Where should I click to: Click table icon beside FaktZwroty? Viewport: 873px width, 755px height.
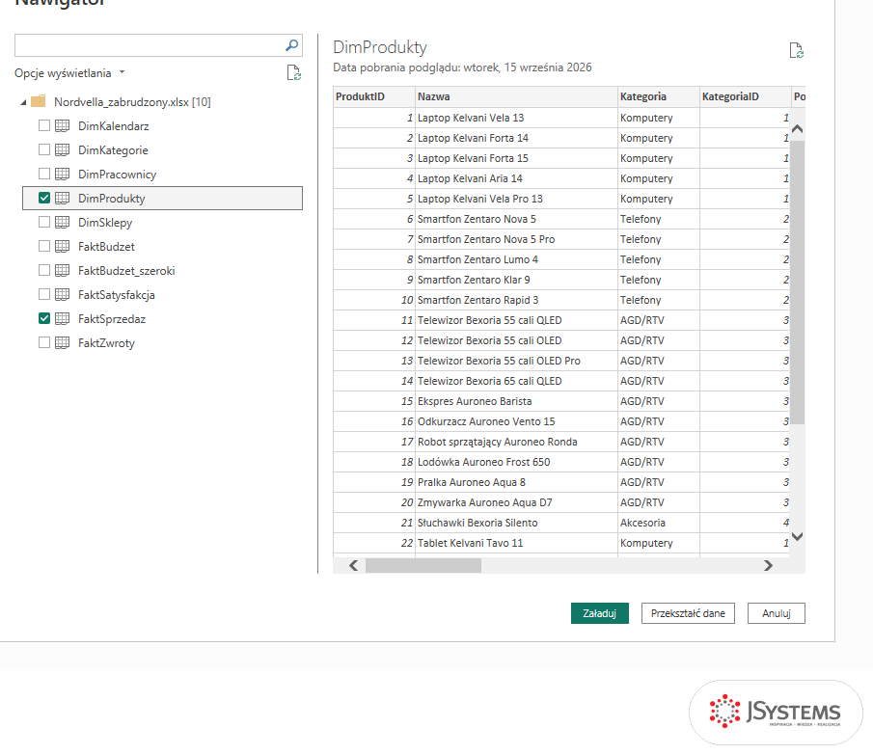[63, 342]
